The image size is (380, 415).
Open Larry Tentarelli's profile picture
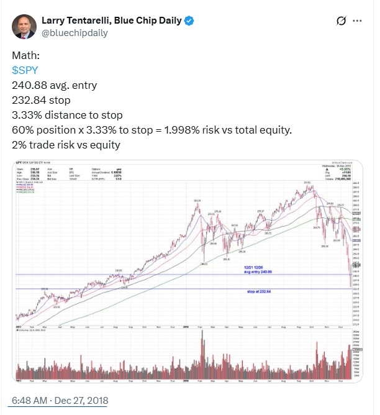click(x=24, y=27)
